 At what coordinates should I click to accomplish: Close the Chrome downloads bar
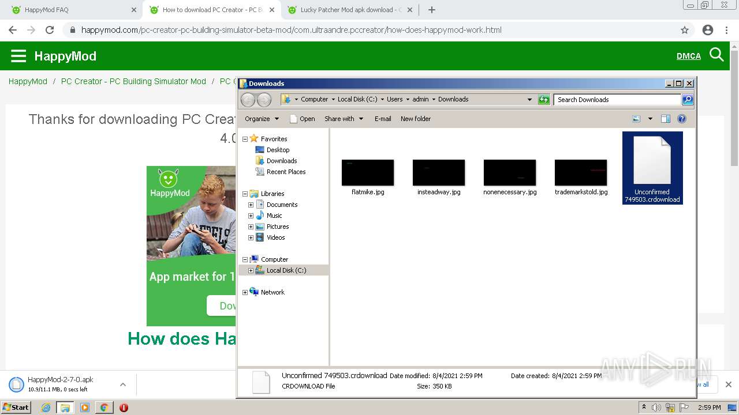point(728,384)
